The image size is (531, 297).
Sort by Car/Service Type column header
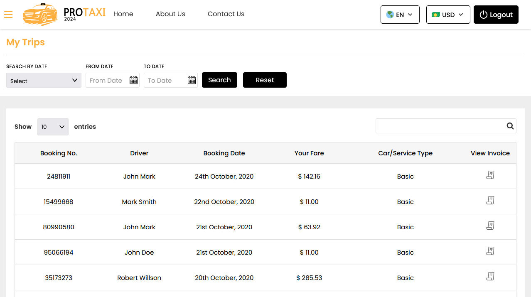tap(406, 153)
